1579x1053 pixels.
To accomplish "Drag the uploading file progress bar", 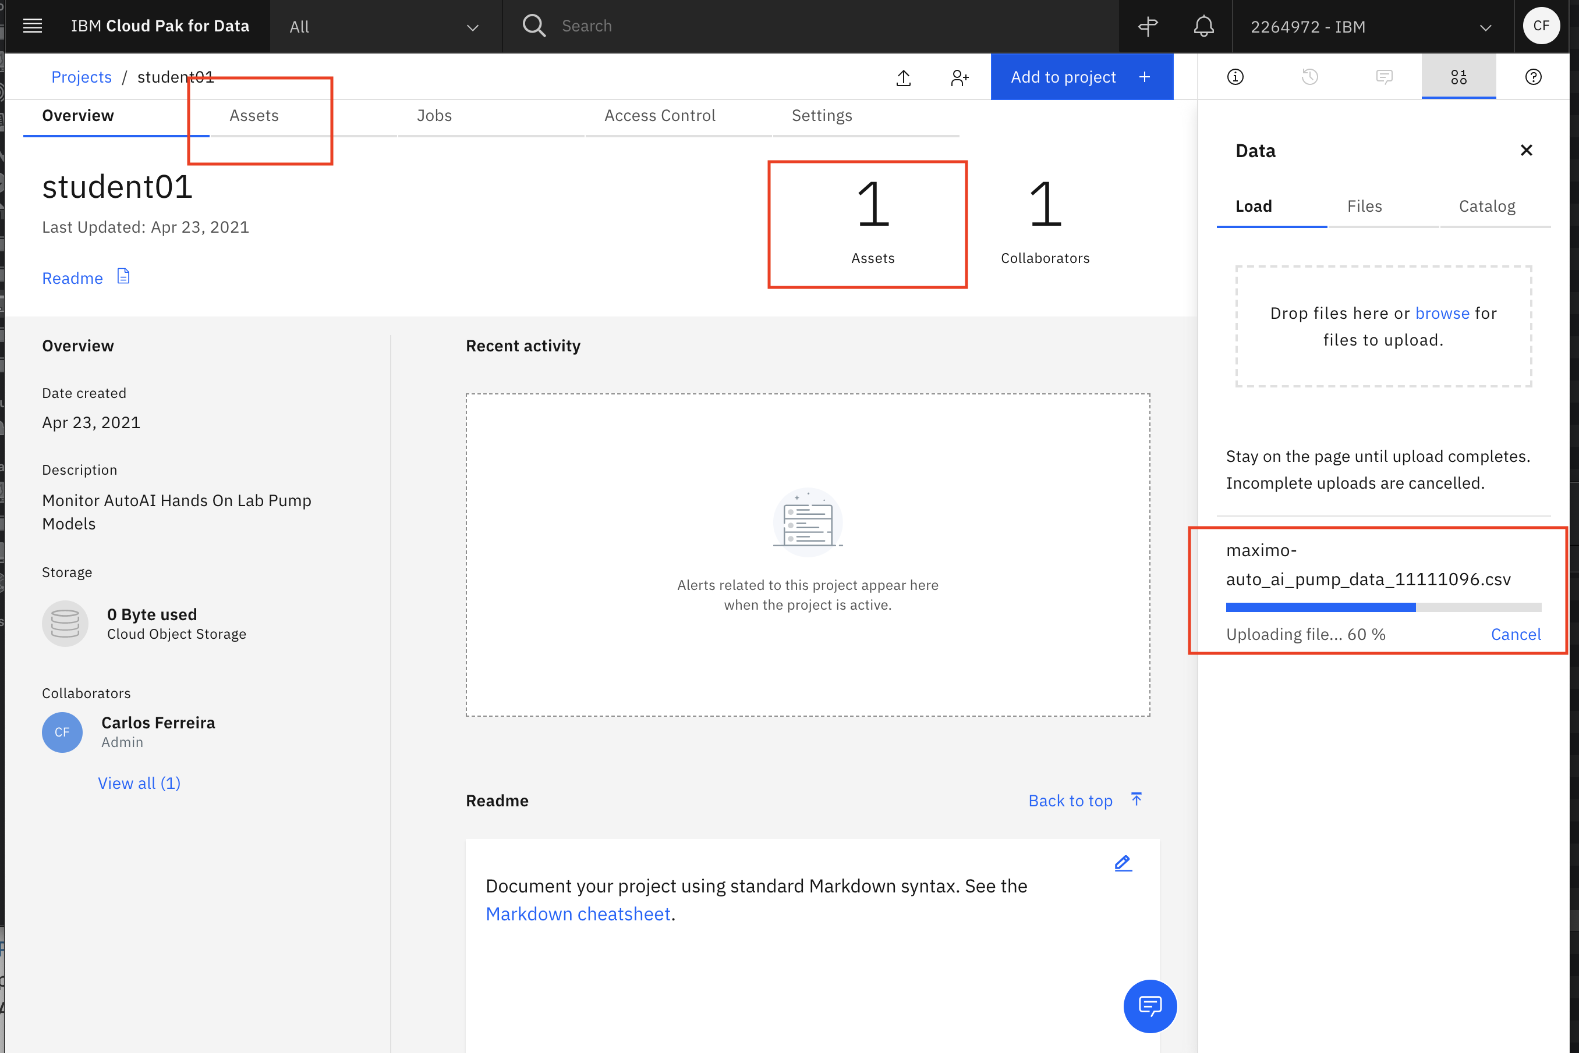I will (1383, 606).
